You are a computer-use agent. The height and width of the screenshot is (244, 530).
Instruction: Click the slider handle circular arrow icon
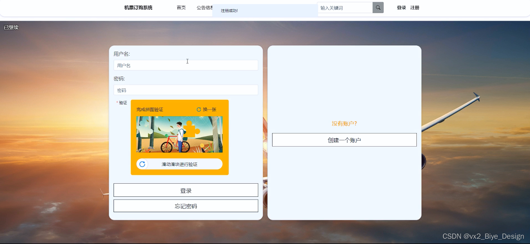[x=142, y=164]
